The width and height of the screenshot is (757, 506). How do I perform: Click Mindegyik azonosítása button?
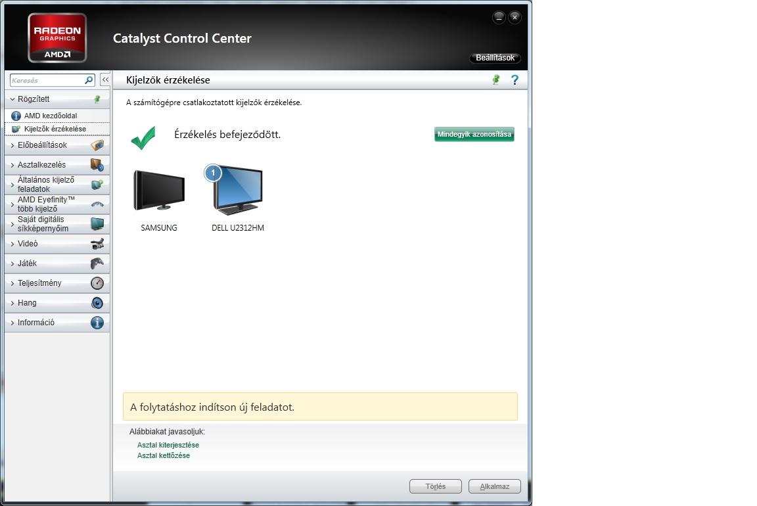pyautogui.click(x=474, y=134)
